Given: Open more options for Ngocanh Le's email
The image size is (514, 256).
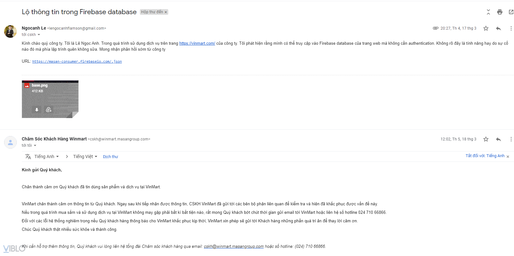Looking at the screenshot, I should tap(511, 28).
